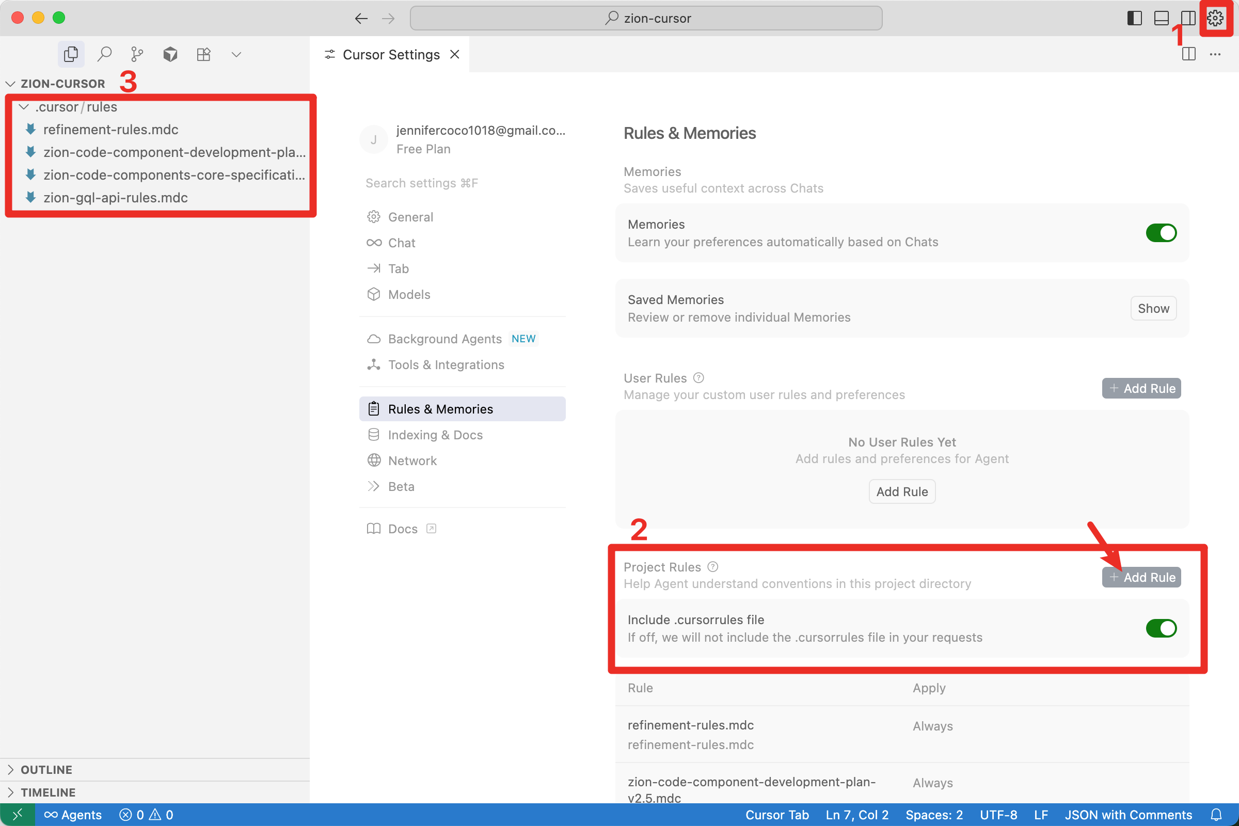Click Cursor Tab in status bar

(x=777, y=815)
